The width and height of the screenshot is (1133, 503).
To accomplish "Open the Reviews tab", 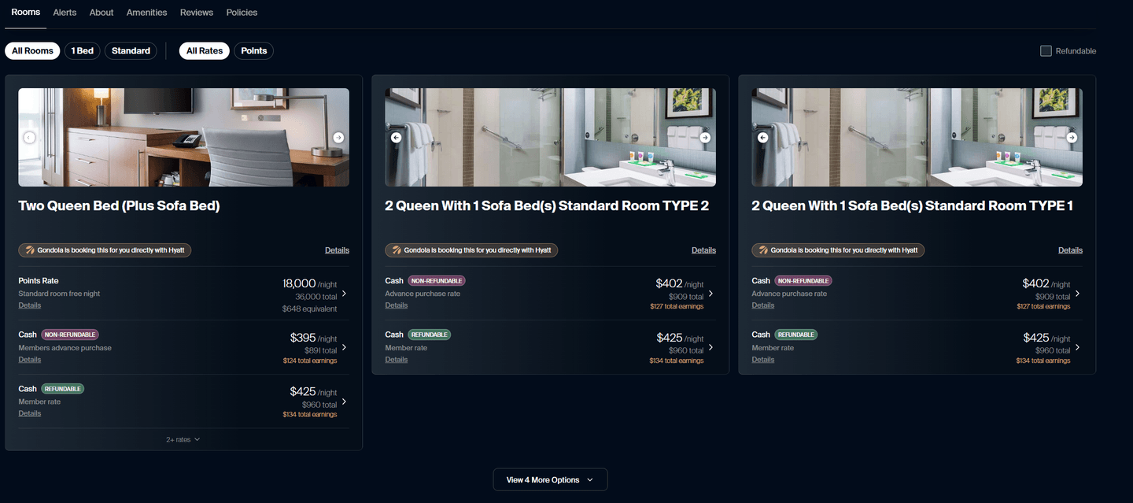I will click(x=197, y=13).
